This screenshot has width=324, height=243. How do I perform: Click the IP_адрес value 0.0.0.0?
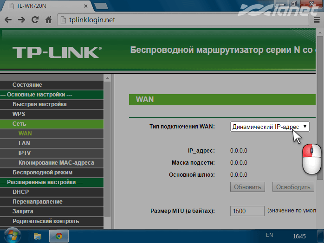(x=239, y=151)
